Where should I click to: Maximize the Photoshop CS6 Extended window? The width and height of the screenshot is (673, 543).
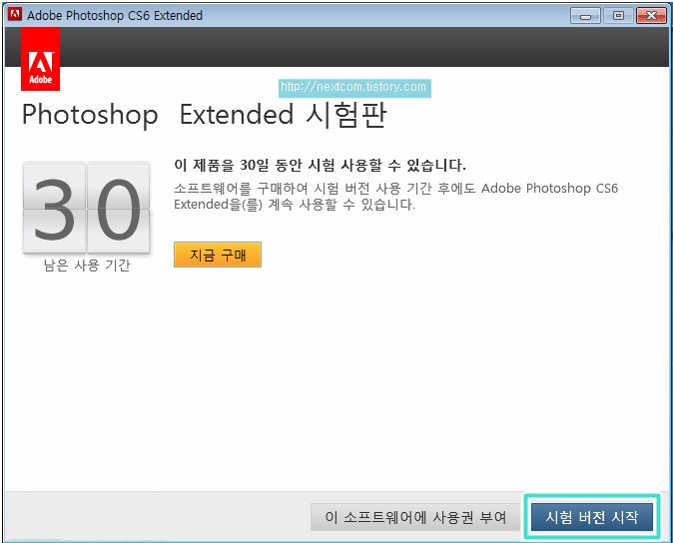pyautogui.click(x=618, y=16)
